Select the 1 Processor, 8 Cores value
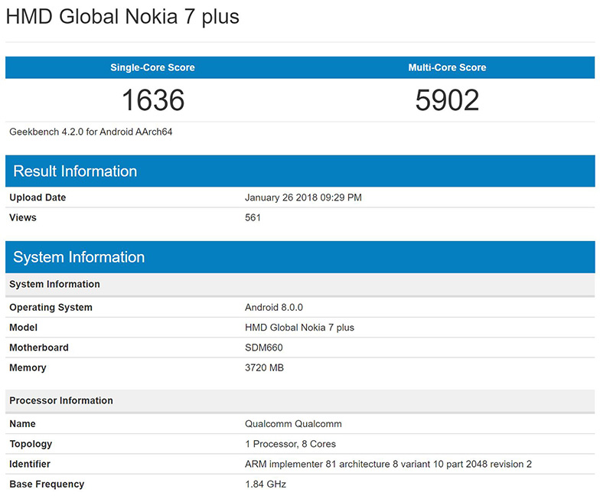This screenshot has height=496, width=613. click(291, 444)
